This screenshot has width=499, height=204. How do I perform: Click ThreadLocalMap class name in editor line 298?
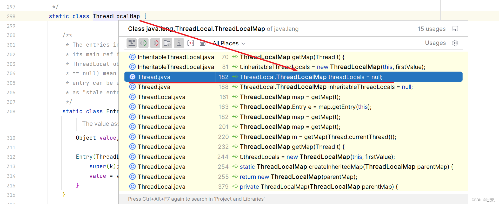tap(116, 16)
